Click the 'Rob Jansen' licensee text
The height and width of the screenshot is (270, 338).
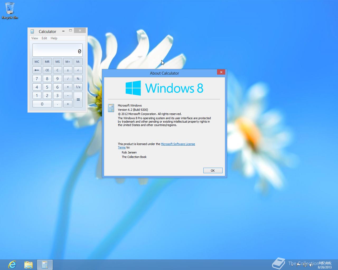tap(129, 152)
